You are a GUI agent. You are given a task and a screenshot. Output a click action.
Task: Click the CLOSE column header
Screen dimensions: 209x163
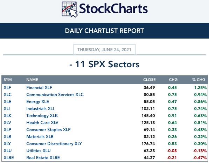coord(149,80)
